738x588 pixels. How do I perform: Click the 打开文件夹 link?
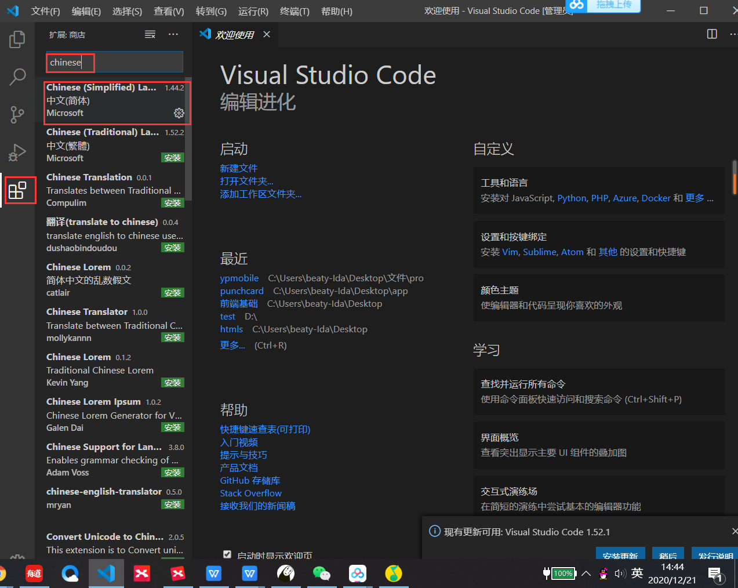tap(246, 181)
